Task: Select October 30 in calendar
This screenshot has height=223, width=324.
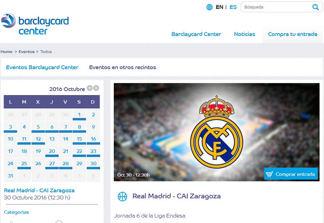Action: (x=93, y=164)
